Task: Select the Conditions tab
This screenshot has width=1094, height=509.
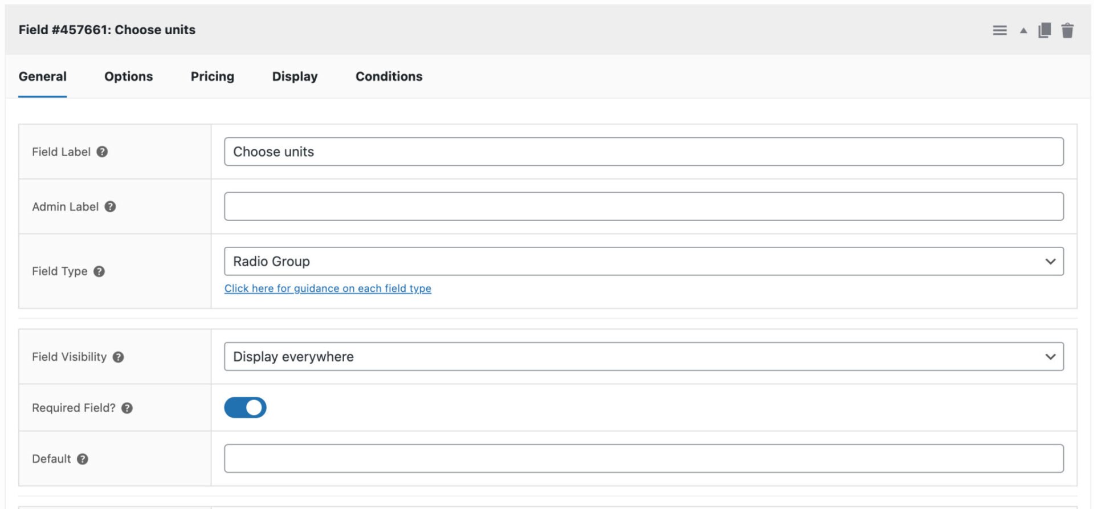Action: pos(389,76)
